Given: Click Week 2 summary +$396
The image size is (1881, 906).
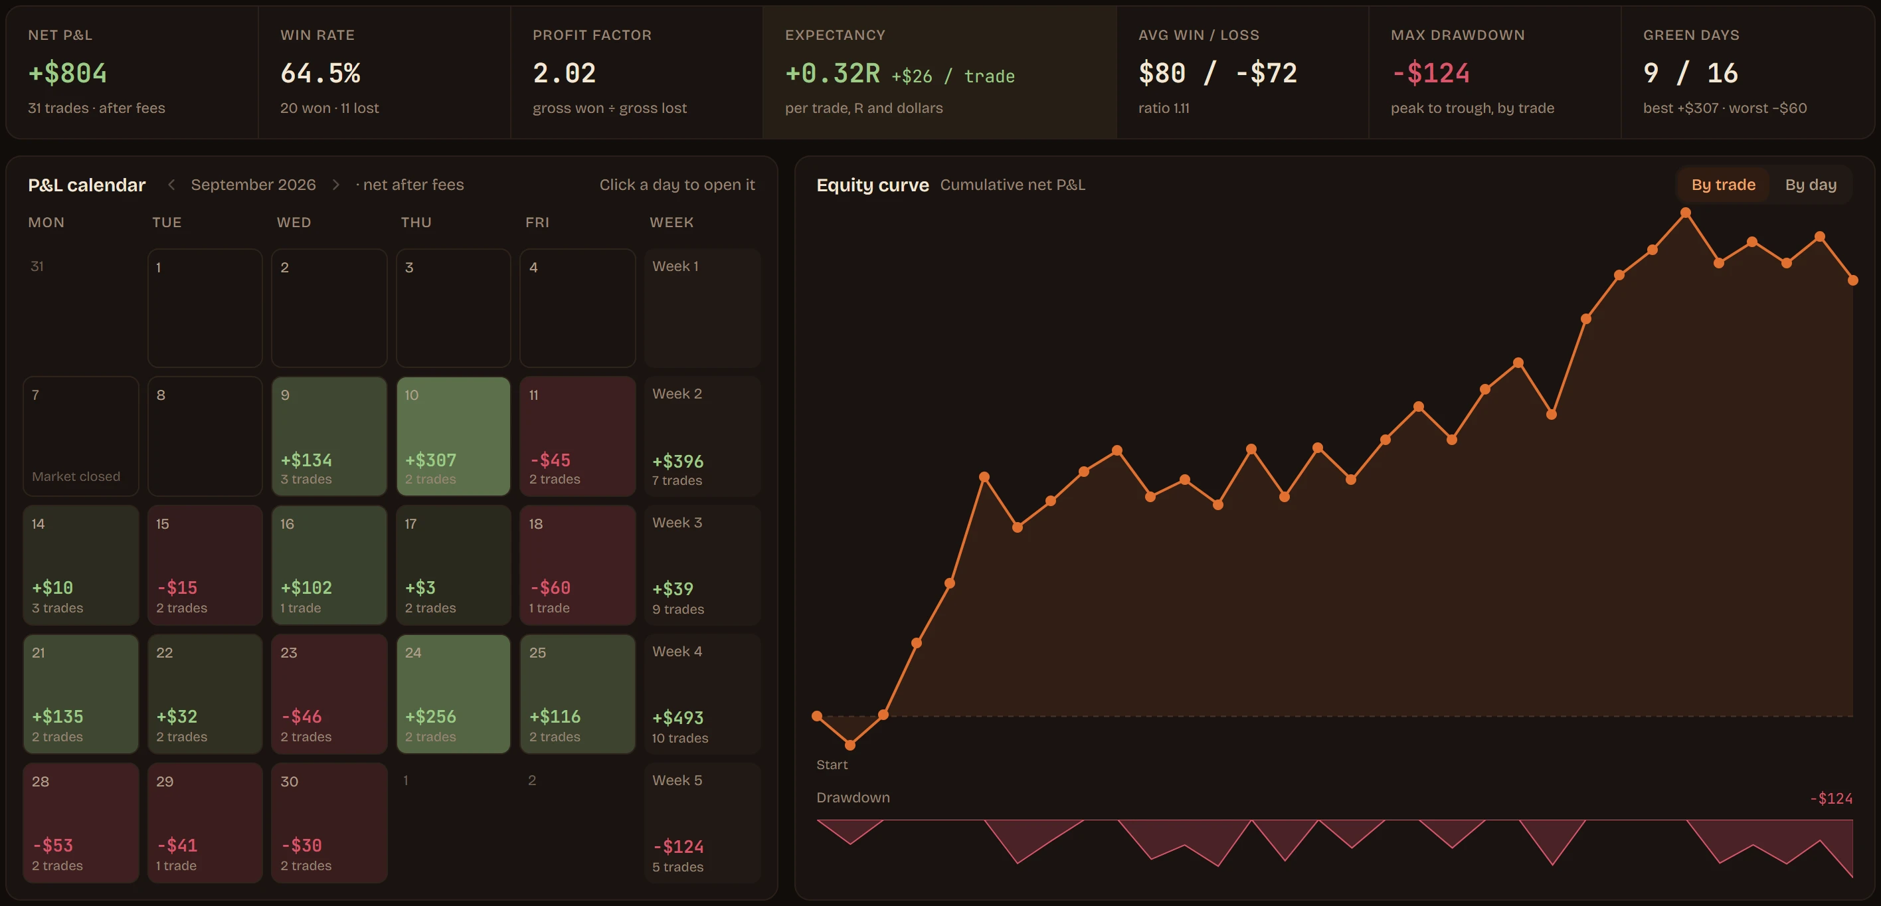Looking at the screenshot, I should [x=703, y=436].
